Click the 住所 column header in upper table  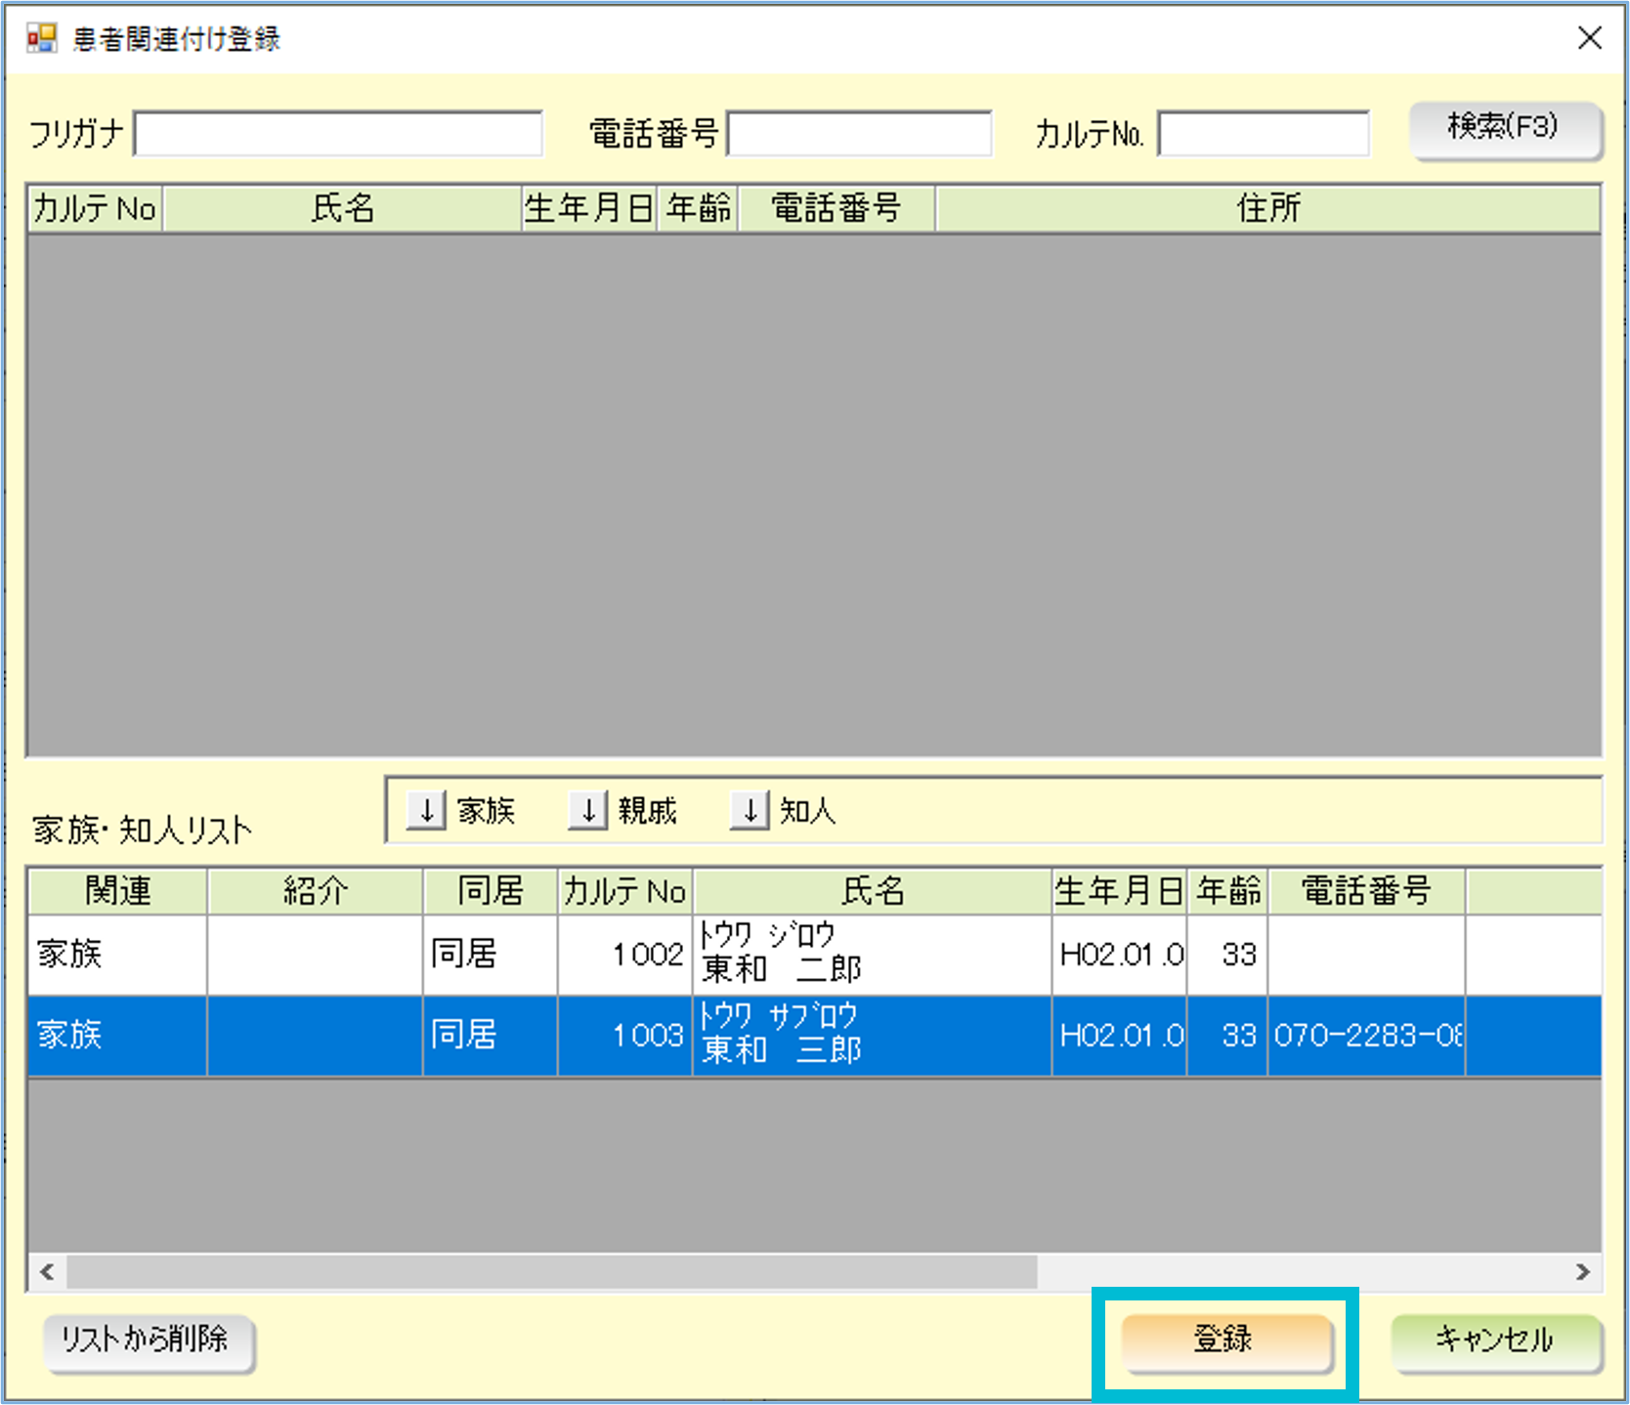(x=1267, y=208)
